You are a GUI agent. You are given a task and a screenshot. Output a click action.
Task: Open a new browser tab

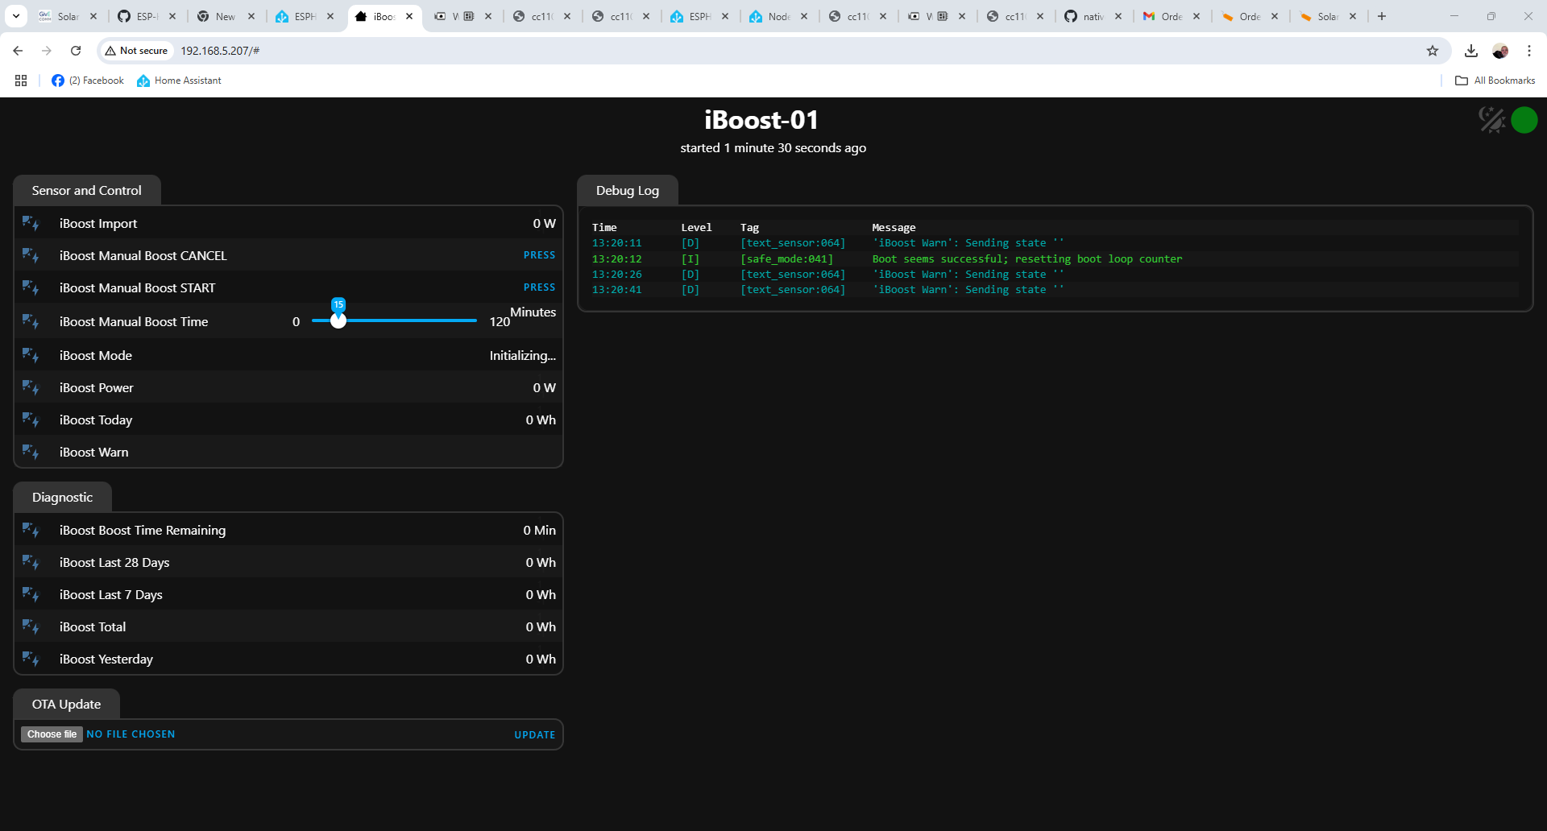[1382, 16]
